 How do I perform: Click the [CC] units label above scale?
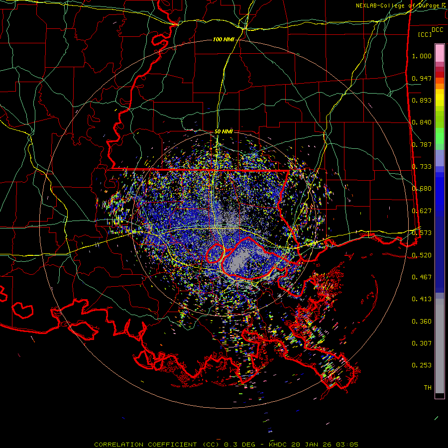[425, 34]
